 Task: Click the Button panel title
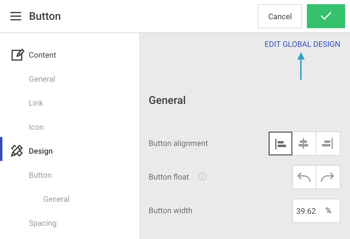(45, 16)
